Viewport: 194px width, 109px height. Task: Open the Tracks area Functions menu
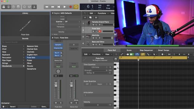tap(103, 13)
